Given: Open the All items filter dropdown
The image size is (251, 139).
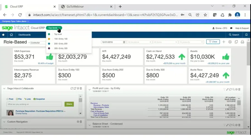Looking at the screenshot, I should (165, 42).
